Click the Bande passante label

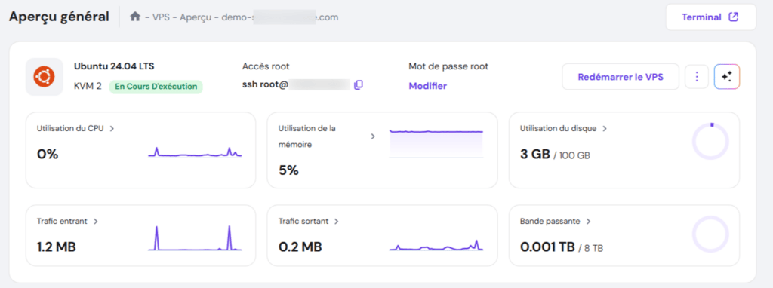550,222
